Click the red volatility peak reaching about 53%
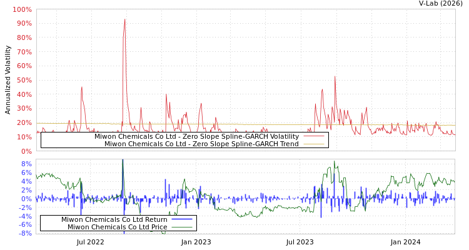Viewport: 469px width, 250px height. (x=335, y=76)
